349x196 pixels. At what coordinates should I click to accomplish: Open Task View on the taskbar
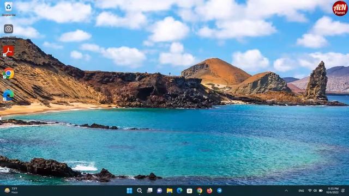[x=149, y=191]
